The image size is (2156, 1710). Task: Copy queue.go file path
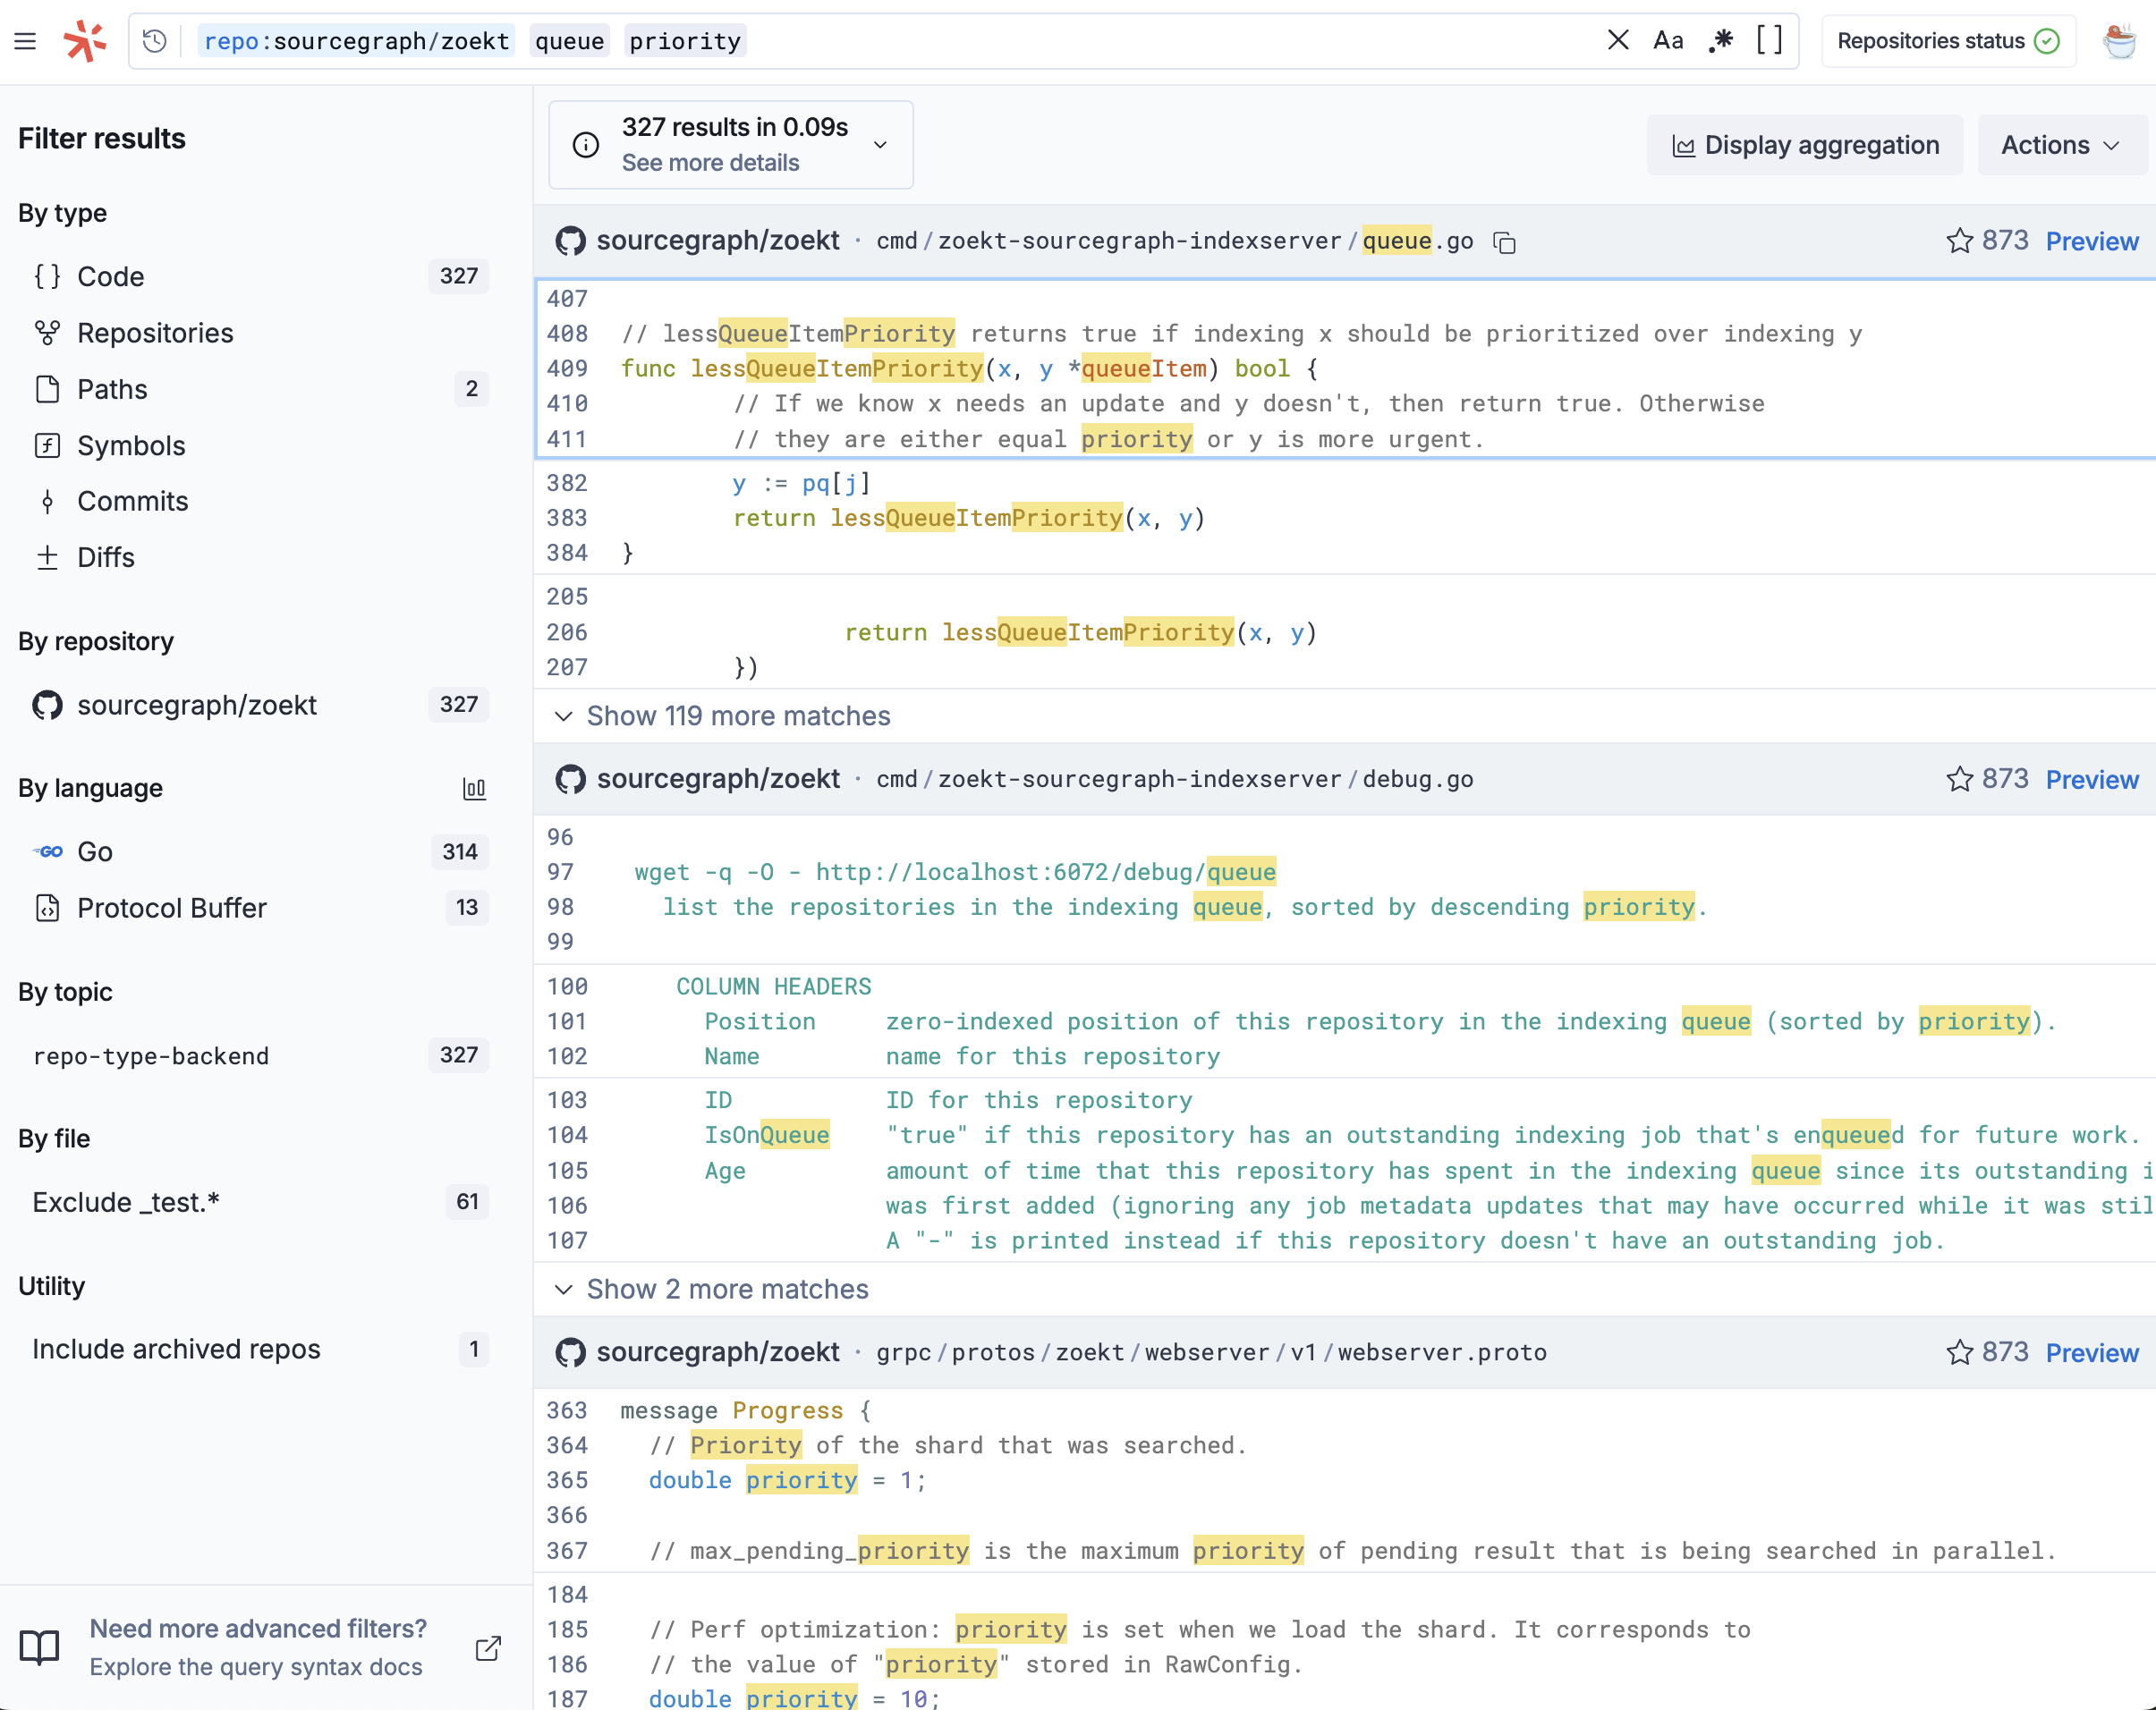1504,242
